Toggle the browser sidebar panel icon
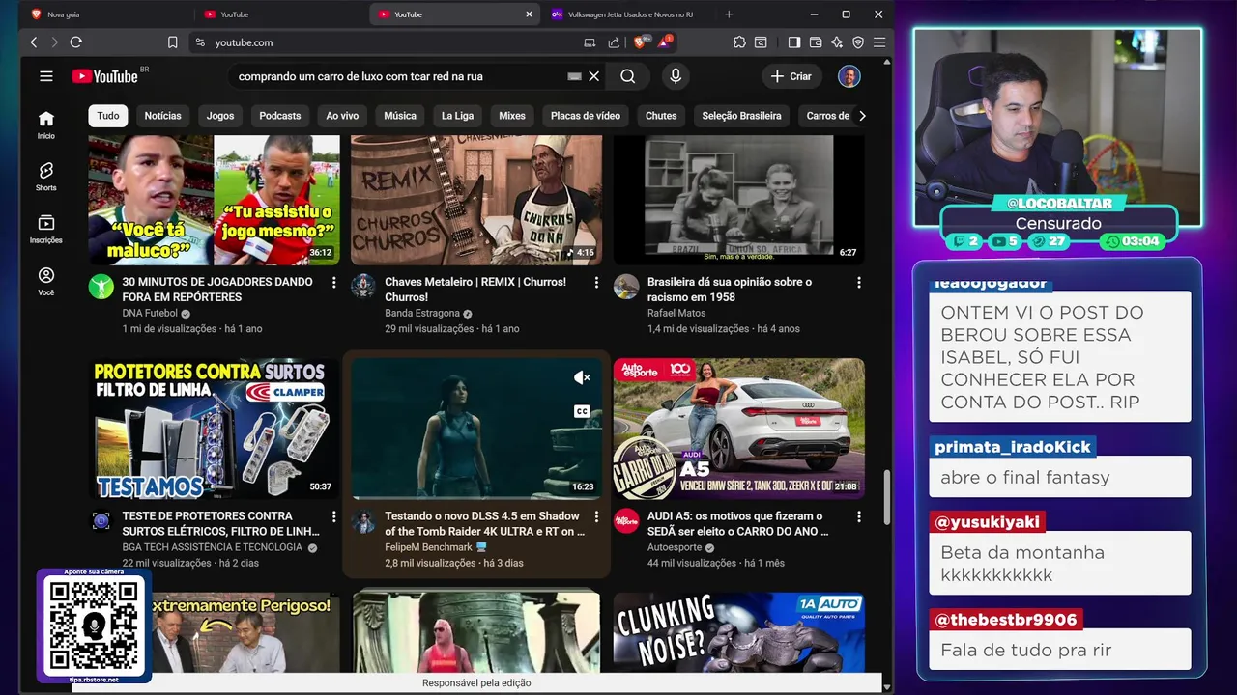The image size is (1237, 695). click(x=794, y=42)
